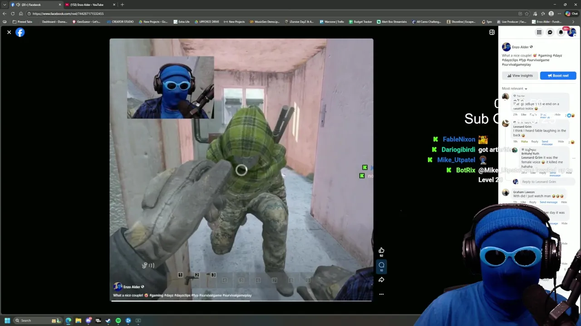Image resolution: width=581 pixels, height=326 pixels.
Task: Open the Warzone | Trello bookmark
Action: (332, 22)
